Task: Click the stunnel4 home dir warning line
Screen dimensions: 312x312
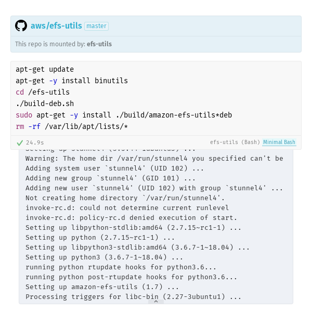Action: tap(154, 159)
